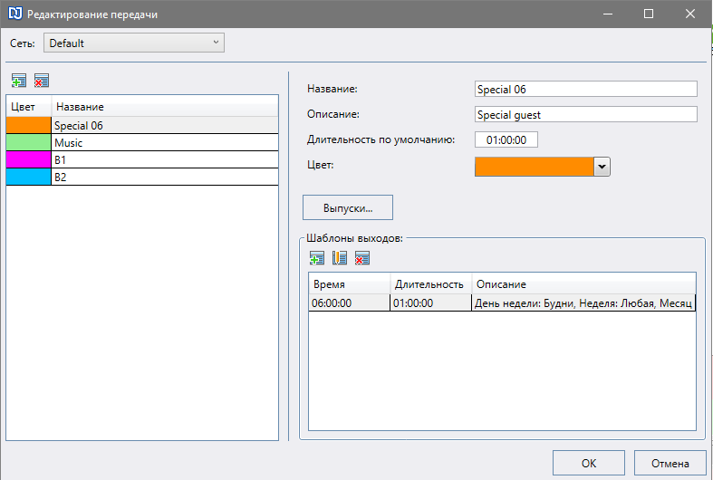Click the blue swatch of B2 row
Viewport: 713px width, 480px height.
pos(29,177)
